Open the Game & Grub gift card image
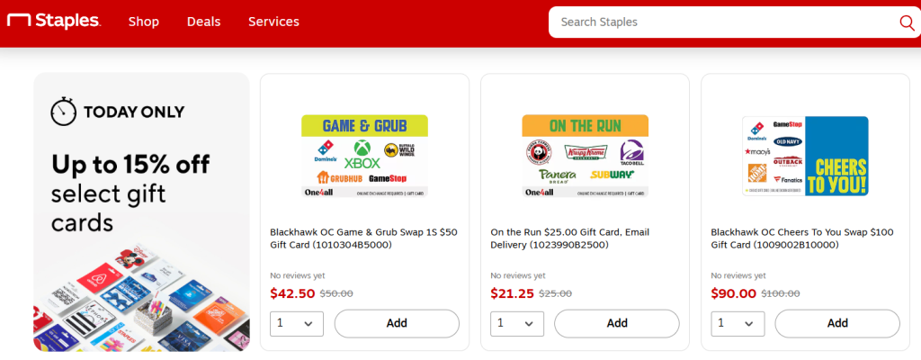The image size is (921, 360). (x=364, y=156)
